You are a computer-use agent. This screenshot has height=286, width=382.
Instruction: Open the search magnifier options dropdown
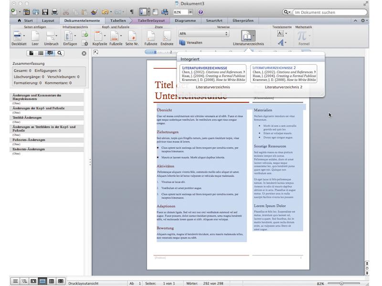click(x=287, y=12)
